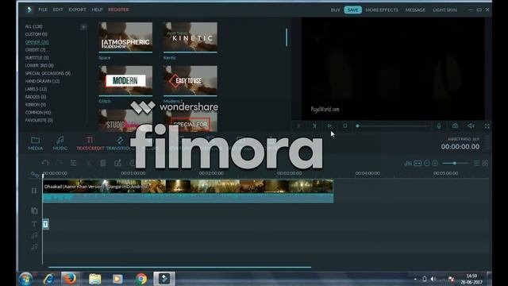The height and width of the screenshot is (286, 508).
Task: Click the scissors split icon
Action: coord(88,163)
